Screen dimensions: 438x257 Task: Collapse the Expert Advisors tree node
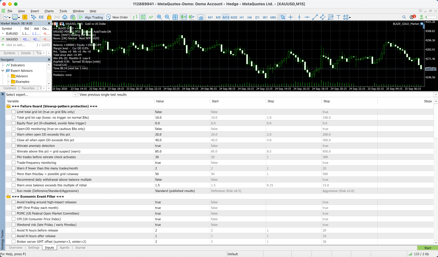tap(3, 70)
